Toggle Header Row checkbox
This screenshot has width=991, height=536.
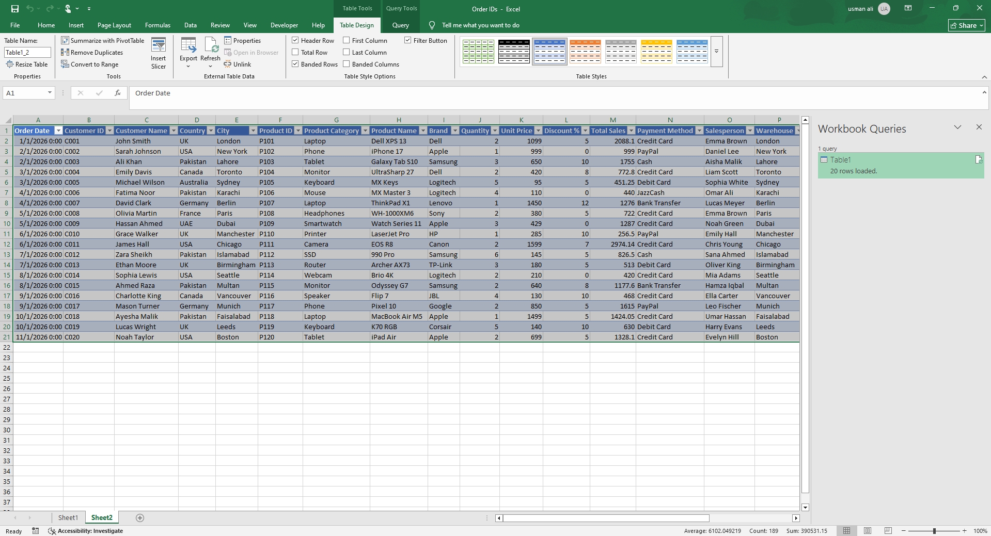coord(295,40)
